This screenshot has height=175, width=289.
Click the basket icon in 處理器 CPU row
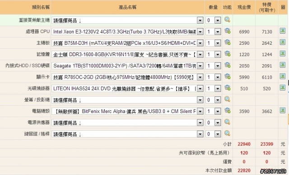point(227,31)
